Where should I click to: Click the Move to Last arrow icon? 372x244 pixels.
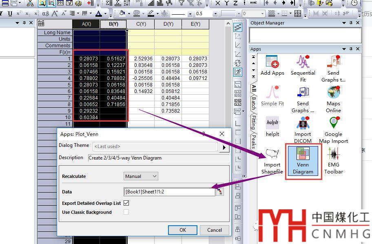293,3
